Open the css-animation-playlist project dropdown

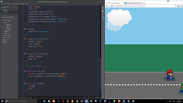pyautogui.click(x=8, y=17)
